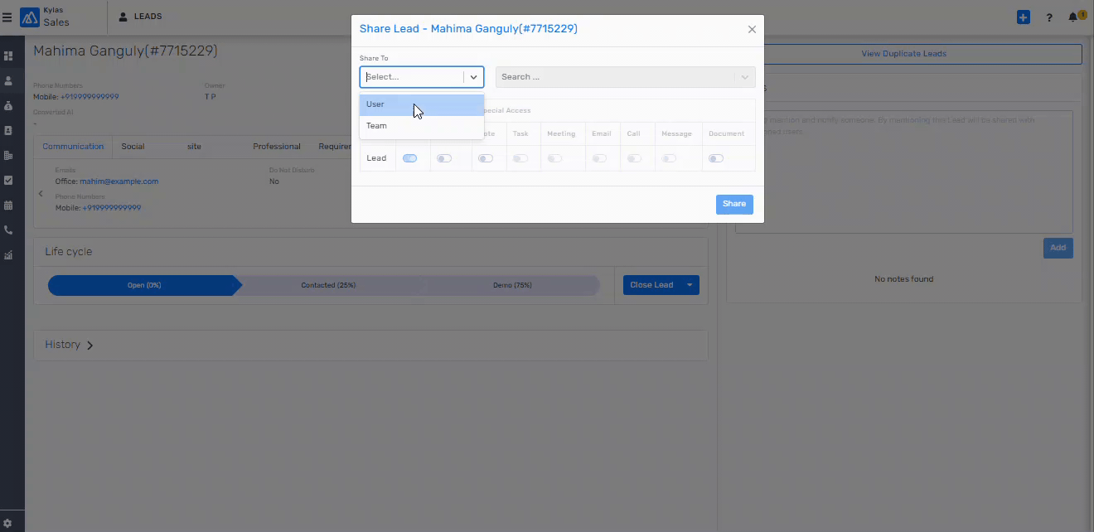Click the blue plus quick-add icon
This screenshot has height=532, width=1094.
(1024, 17)
